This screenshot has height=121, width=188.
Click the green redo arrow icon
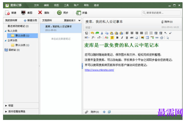click(x=97, y=33)
